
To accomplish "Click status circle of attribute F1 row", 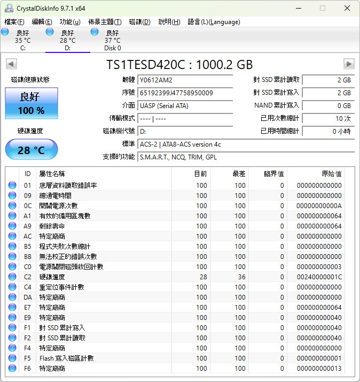I will click(x=12, y=327).
